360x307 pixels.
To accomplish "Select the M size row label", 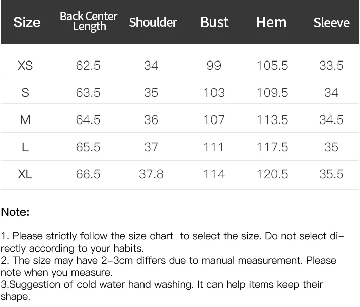I will (x=25, y=119).
